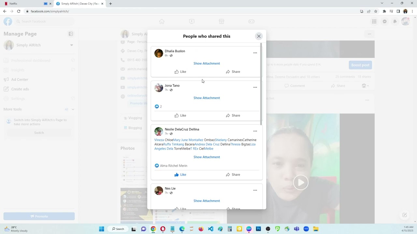
Task: Open Dhalia Buslon's profile picture
Action: click(x=159, y=53)
